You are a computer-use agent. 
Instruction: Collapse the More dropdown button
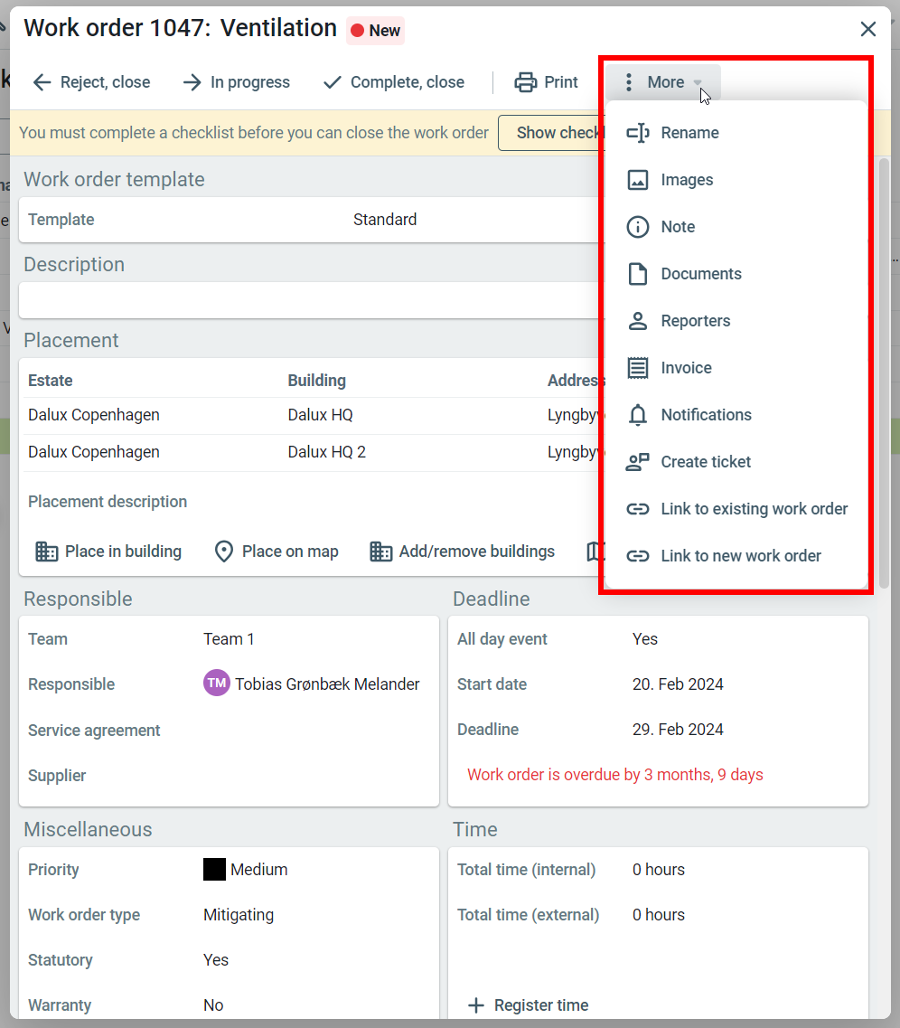pyautogui.click(x=663, y=82)
